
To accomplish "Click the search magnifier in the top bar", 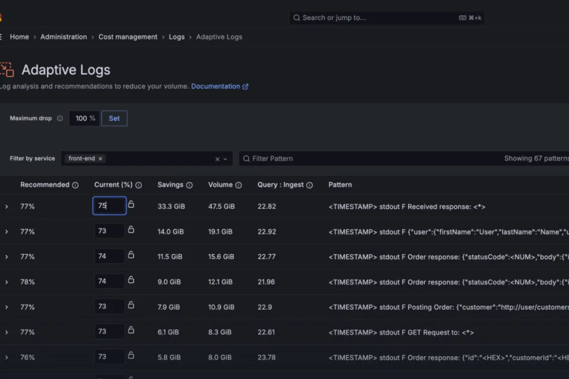I will (297, 18).
